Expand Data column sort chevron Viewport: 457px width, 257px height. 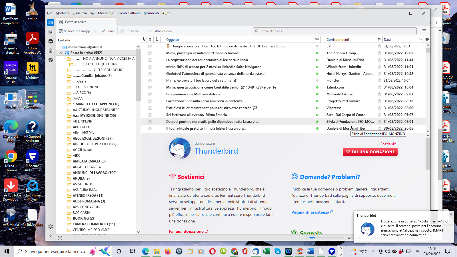[x=420, y=39]
